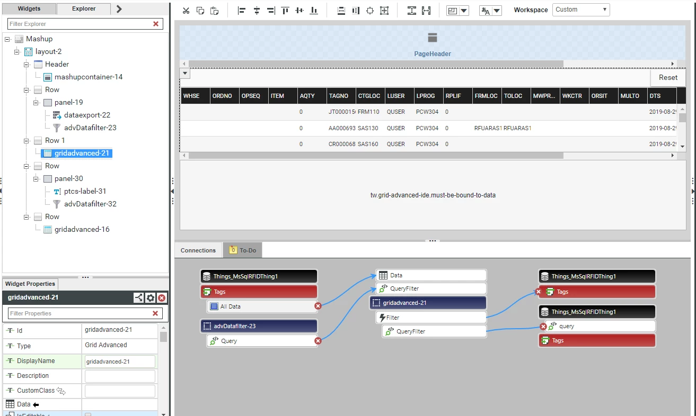The width and height of the screenshot is (696, 416).
Task: Align selected widgets to top edge
Action: click(285, 11)
